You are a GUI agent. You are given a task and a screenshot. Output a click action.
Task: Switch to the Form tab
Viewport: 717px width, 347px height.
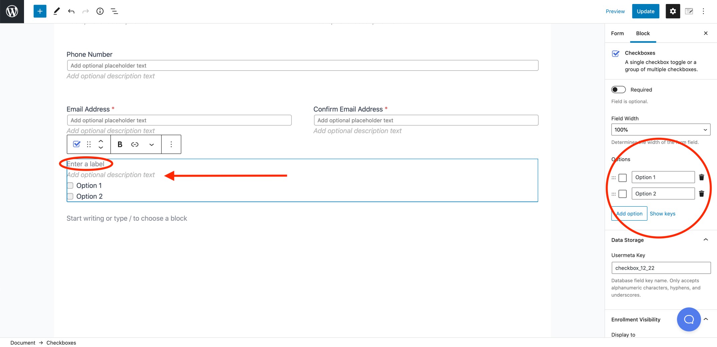click(617, 33)
